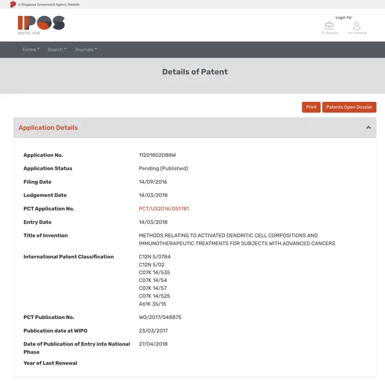Click the Application Details header title
The image size is (385, 382).
(x=48, y=128)
